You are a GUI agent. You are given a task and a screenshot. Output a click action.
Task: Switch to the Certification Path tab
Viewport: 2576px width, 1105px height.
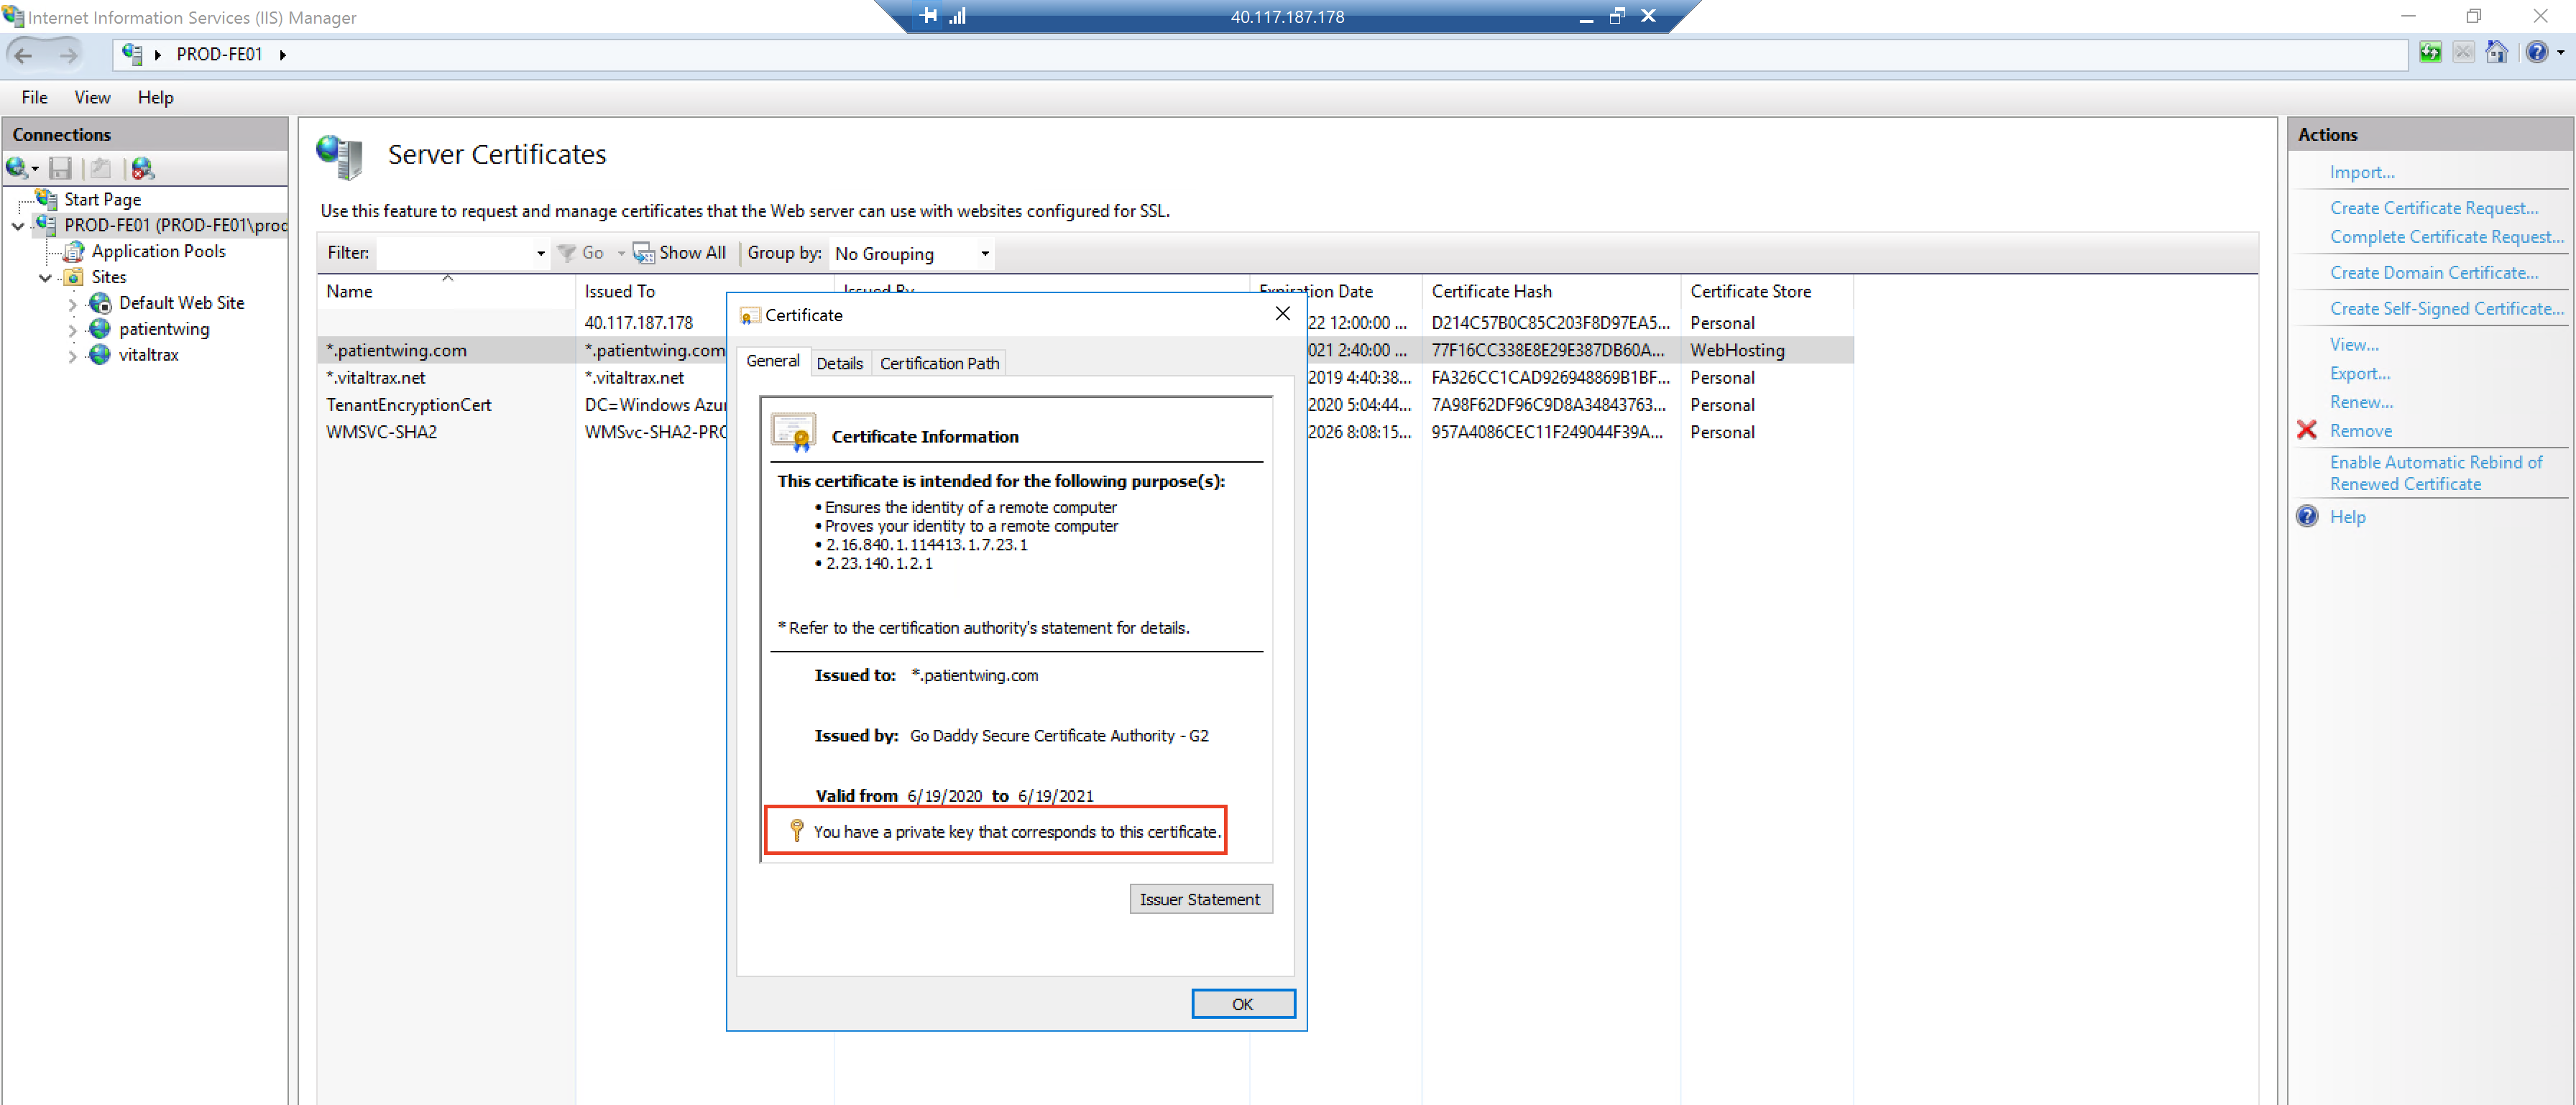coord(938,363)
